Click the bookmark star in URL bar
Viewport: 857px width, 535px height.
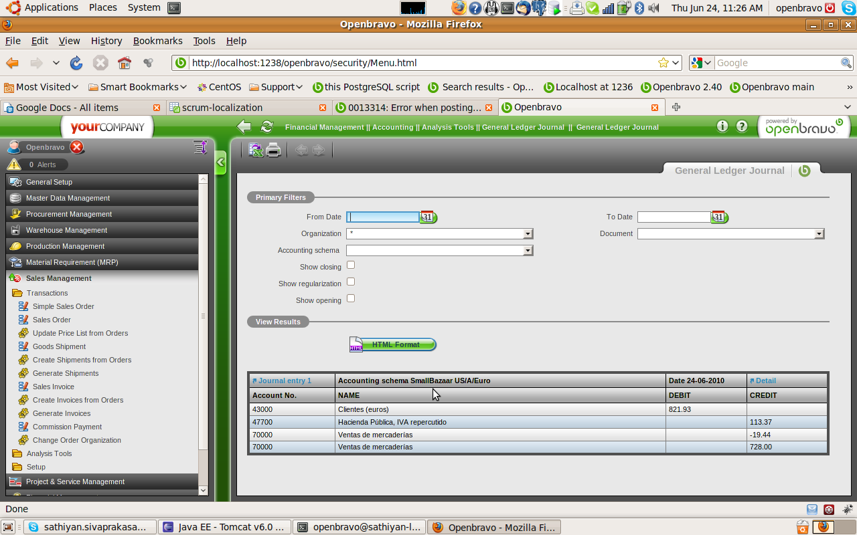664,63
